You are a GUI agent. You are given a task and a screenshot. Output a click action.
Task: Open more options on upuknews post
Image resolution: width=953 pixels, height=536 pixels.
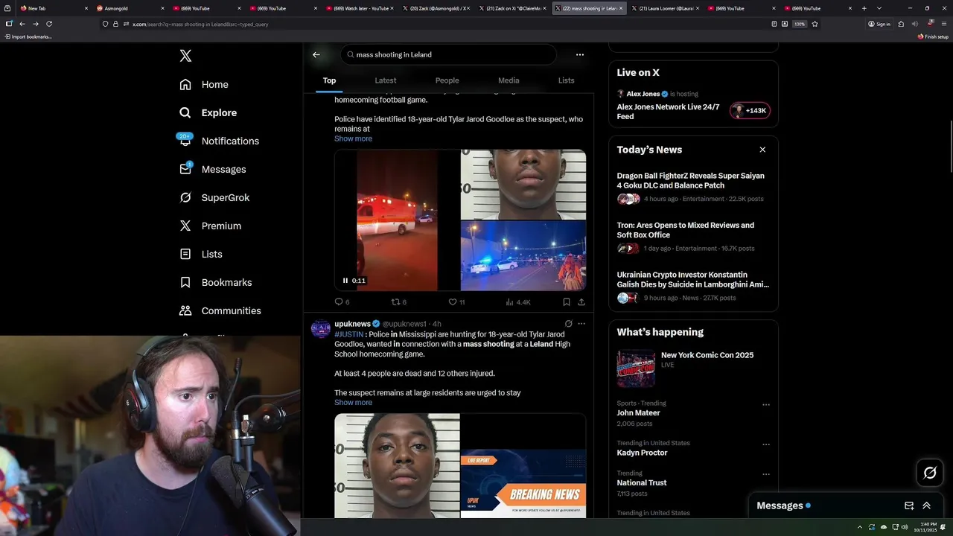tap(581, 324)
